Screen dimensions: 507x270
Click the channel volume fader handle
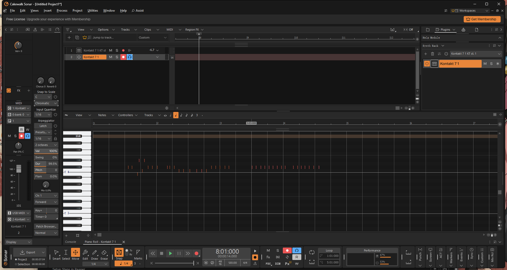[19, 169]
